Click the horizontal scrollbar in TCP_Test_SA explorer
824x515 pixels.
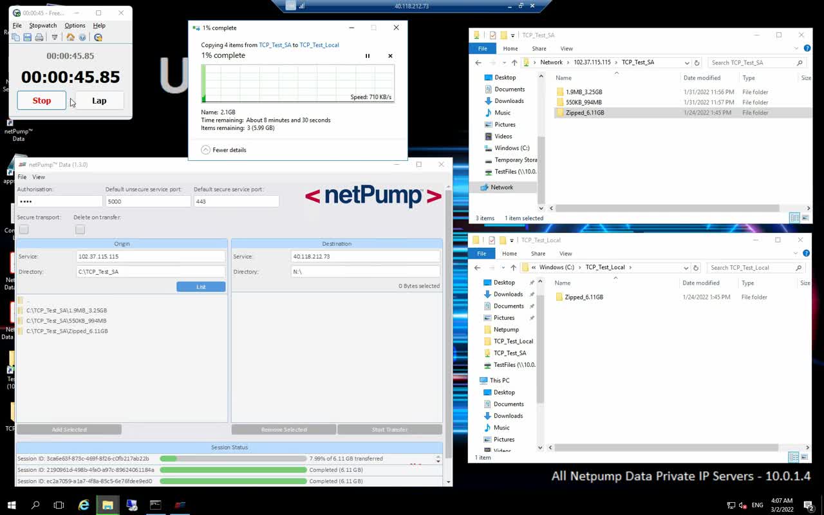coord(668,208)
